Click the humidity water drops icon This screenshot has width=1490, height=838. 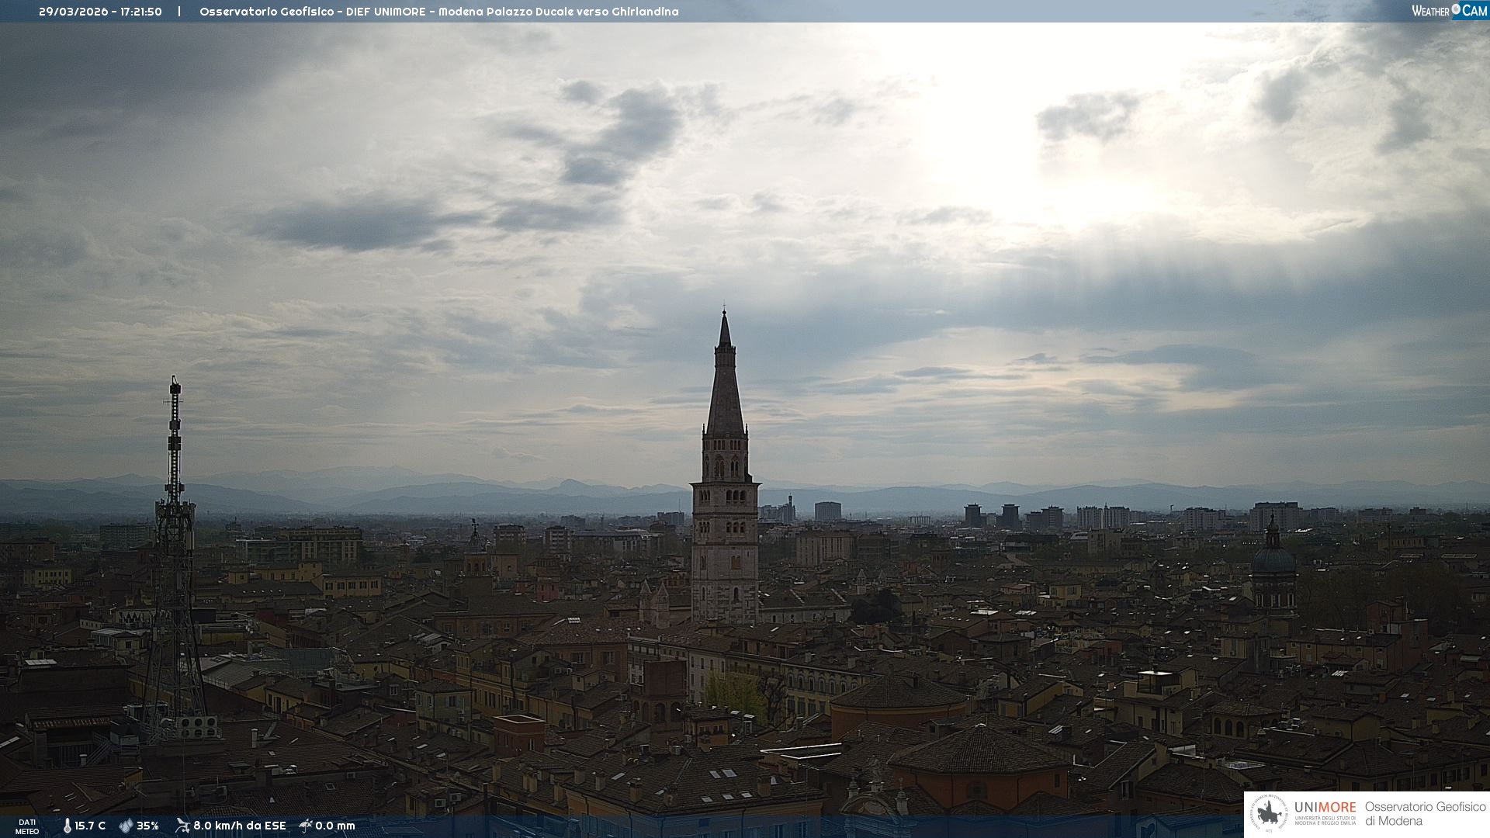(x=126, y=826)
